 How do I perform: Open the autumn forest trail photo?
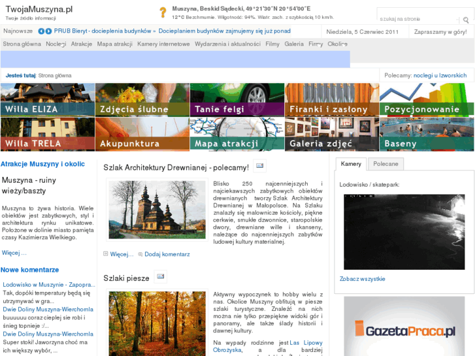(x=157, y=323)
